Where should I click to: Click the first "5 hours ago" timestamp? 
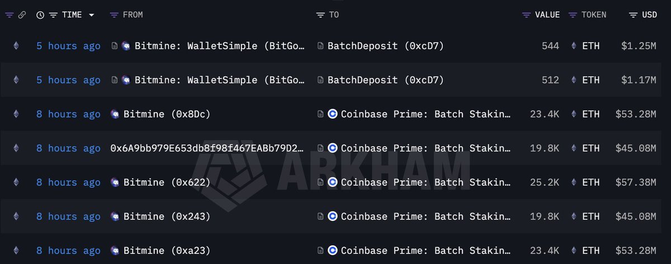(x=68, y=46)
